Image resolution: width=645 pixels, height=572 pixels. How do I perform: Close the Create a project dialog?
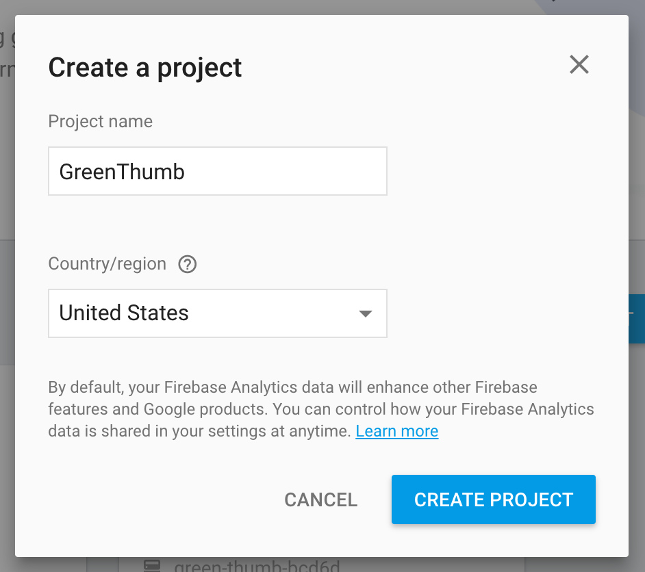click(x=579, y=65)
